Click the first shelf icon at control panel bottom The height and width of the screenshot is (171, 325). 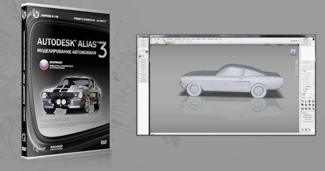pos(303,130)
